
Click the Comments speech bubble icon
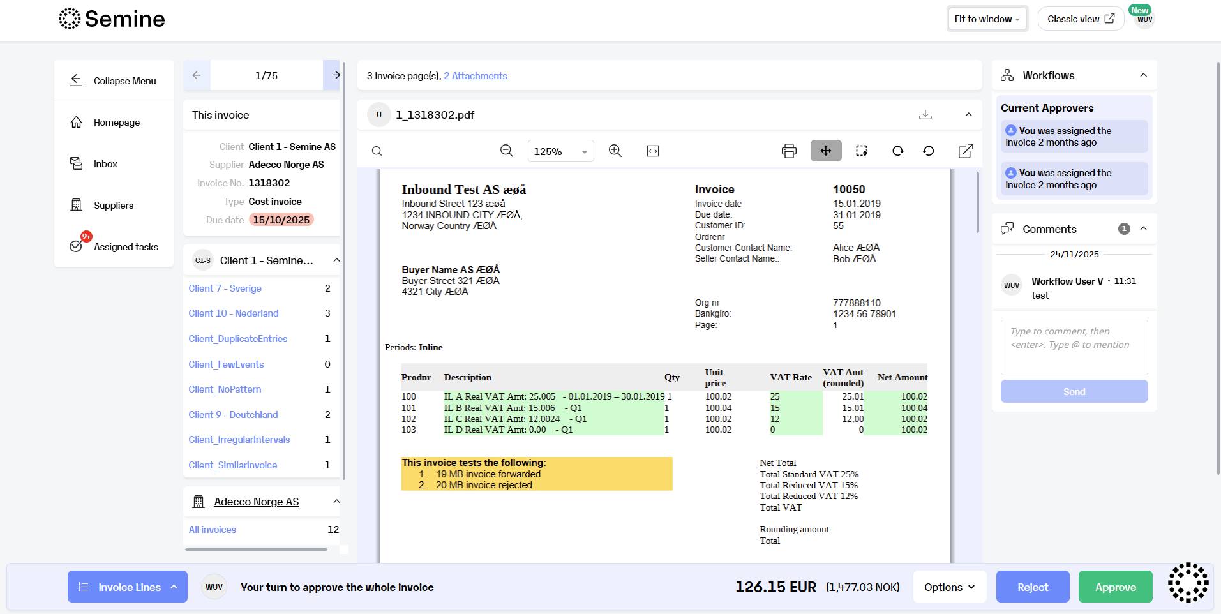(1007, 228)
